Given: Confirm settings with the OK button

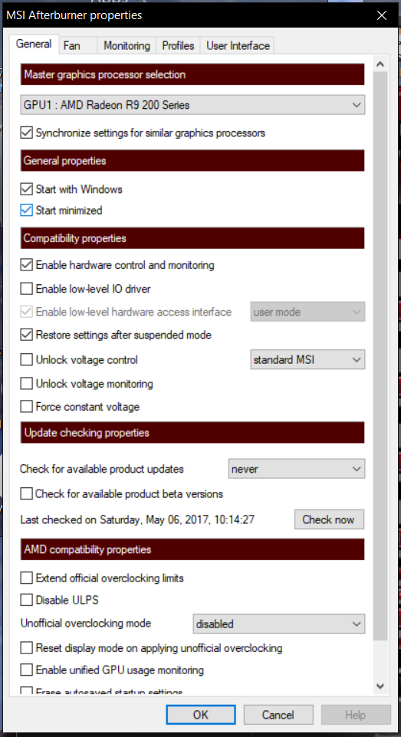Looking at the screenshot, I should point(201,715).
